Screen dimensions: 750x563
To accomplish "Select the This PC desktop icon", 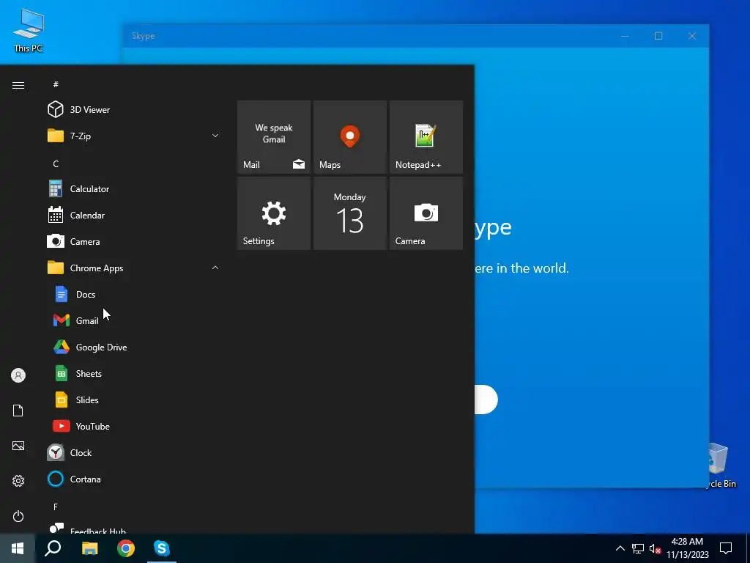I will (29, 30).
